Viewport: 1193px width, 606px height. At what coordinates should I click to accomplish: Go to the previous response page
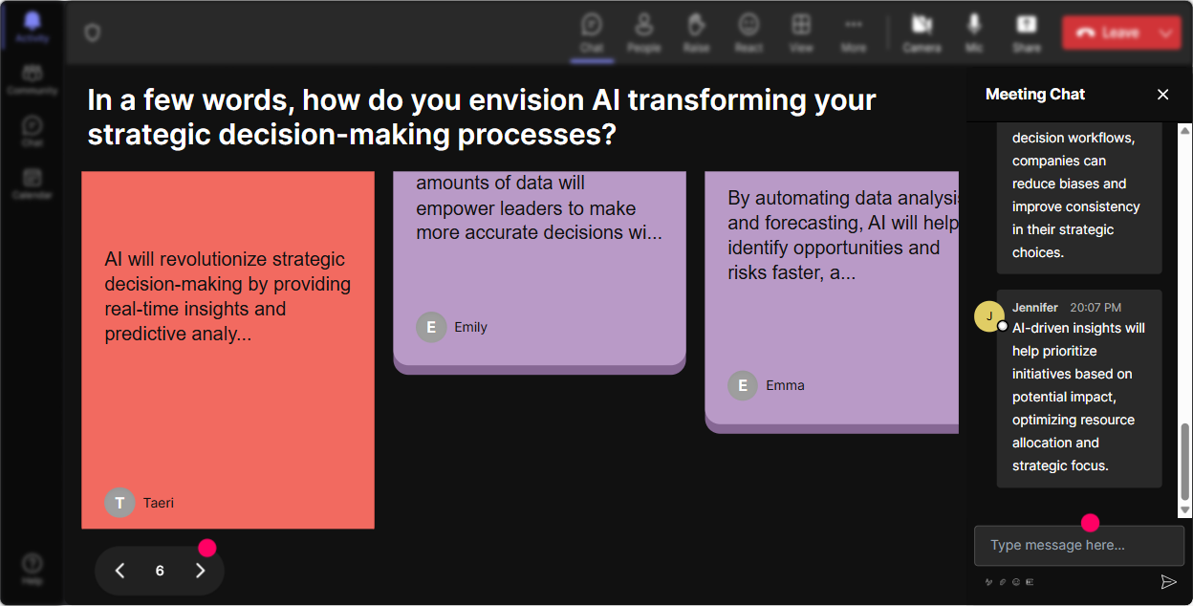coord(120,571)
